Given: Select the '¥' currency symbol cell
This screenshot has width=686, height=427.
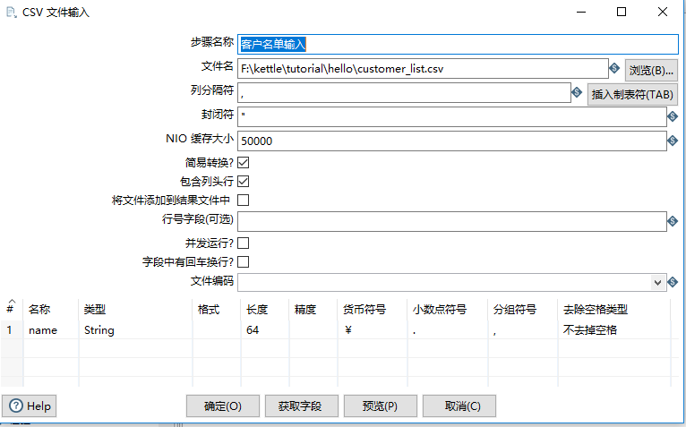Looking at the screenshot, I should 372,330.
